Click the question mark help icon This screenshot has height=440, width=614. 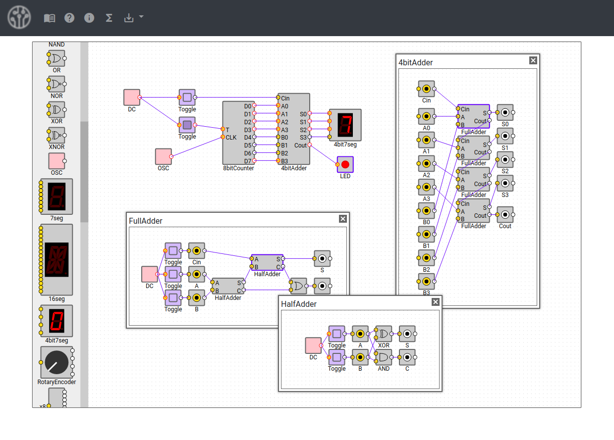[x=69, y=18]
